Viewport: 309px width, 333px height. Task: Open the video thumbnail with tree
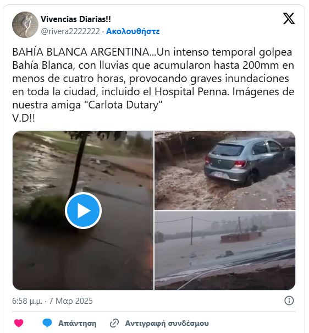click(x=82, y=210)
